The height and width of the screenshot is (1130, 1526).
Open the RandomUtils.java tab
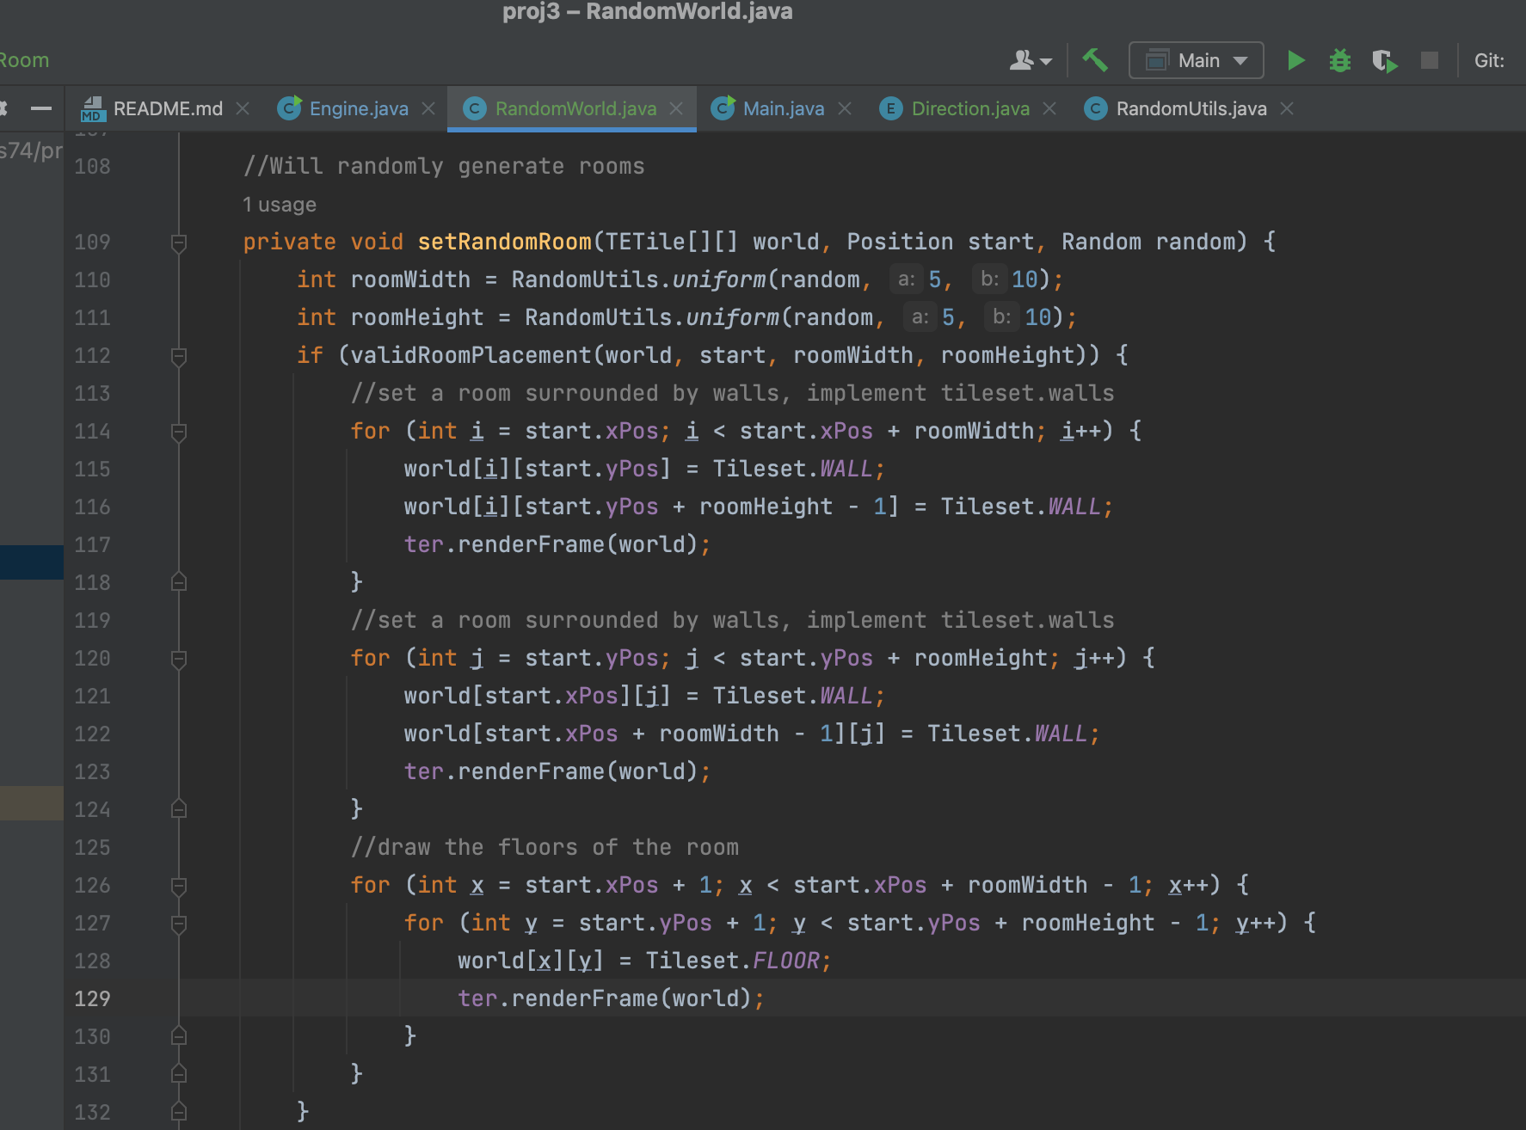click(1191, 108)
